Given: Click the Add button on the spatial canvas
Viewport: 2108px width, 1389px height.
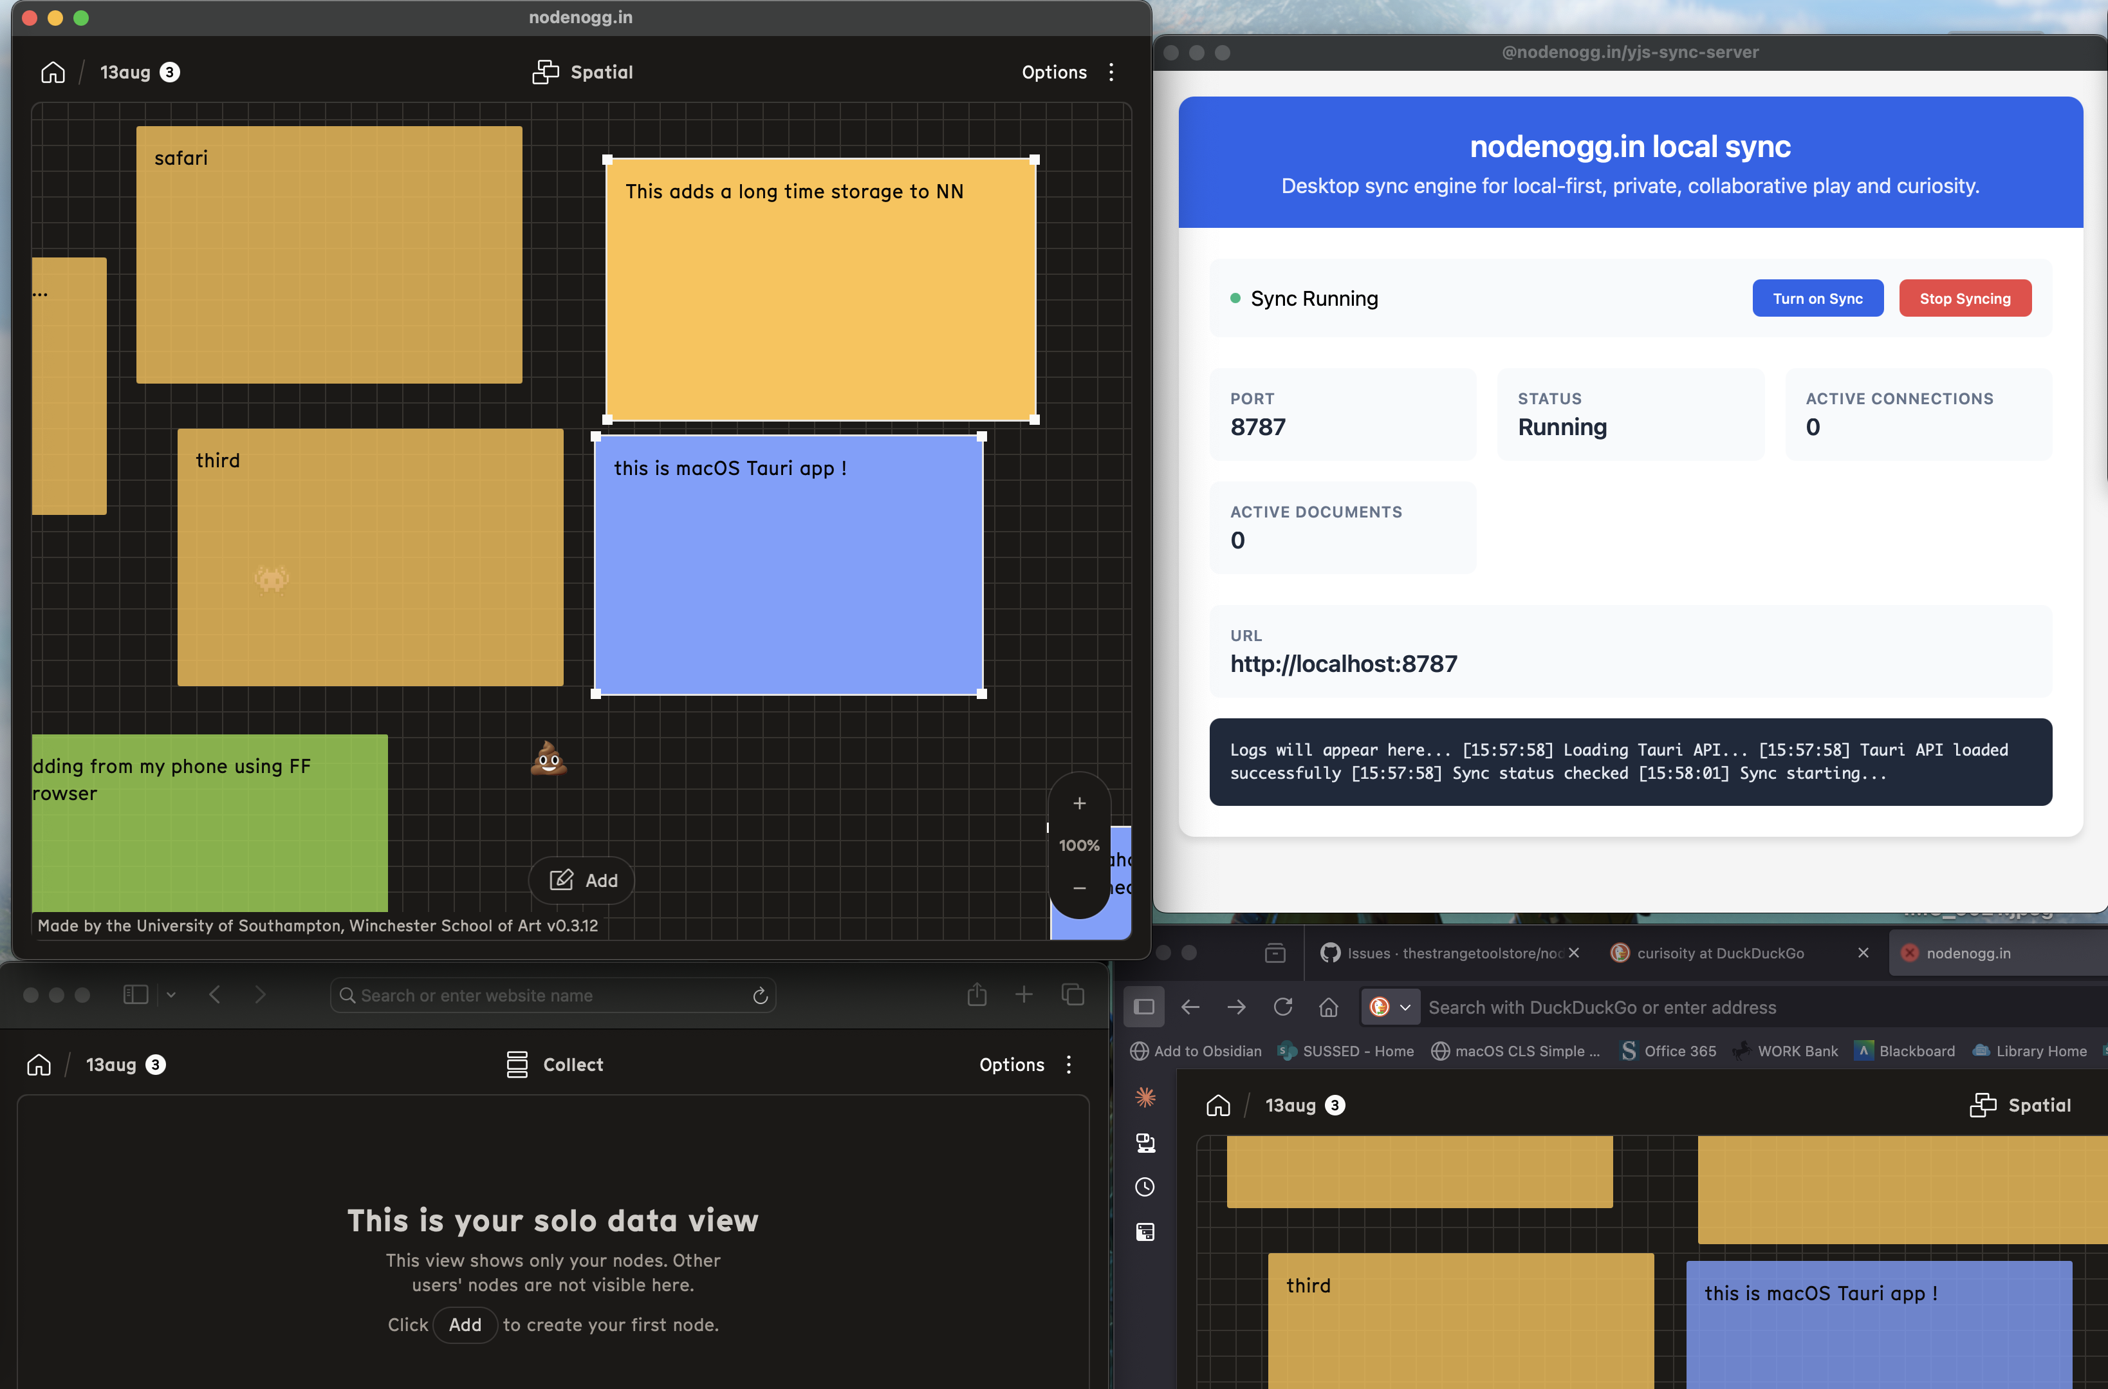Looking at the screenshot, I should 583,880.
